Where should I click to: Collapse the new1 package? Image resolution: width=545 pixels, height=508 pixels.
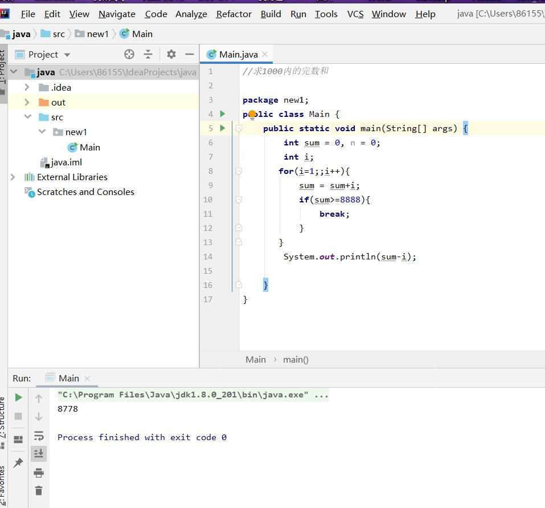pos(42,132)
